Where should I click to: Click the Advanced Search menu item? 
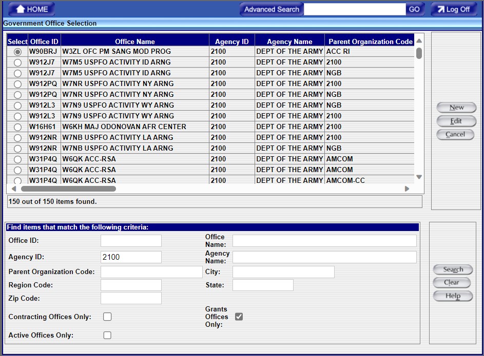[x=272, y=9]
